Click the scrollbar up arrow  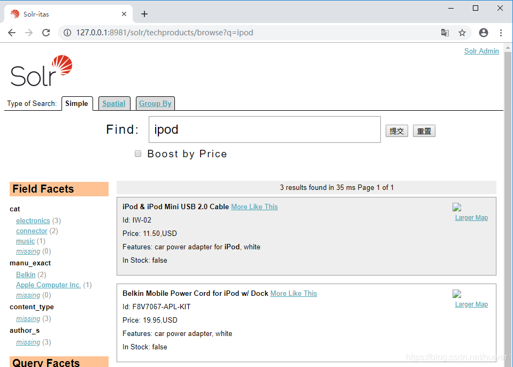pos(508,48)
